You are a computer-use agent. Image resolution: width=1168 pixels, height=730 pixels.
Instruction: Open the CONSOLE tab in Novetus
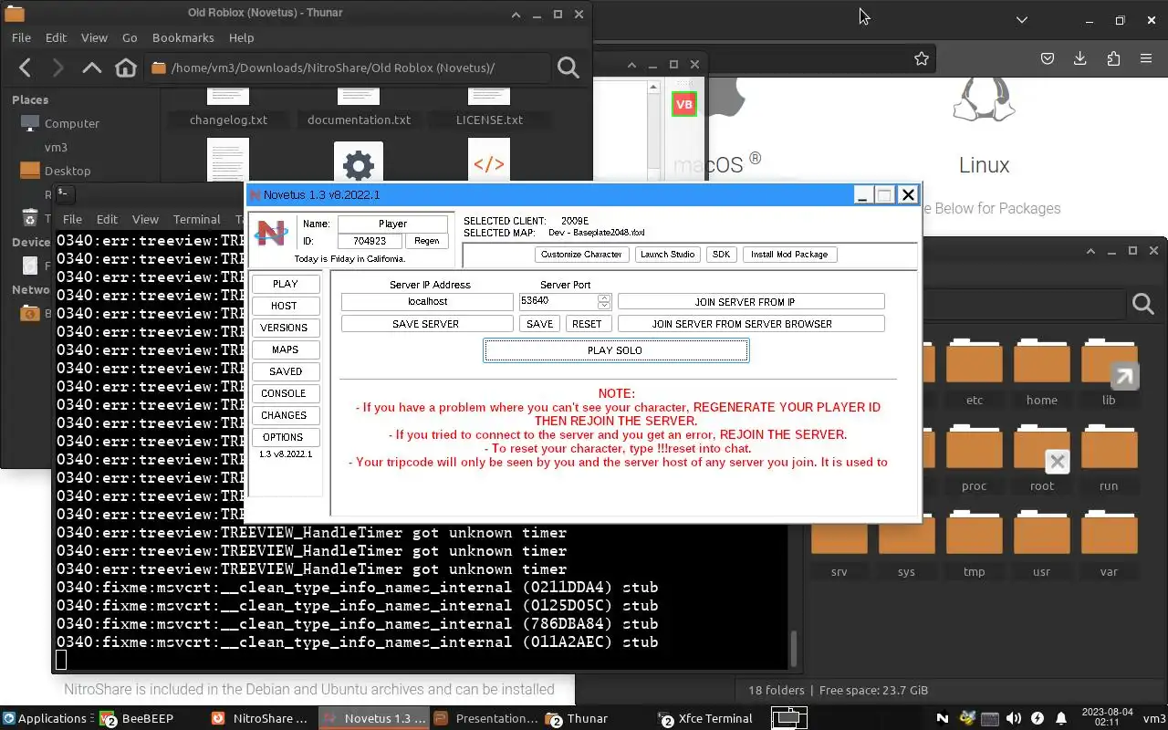coord(285,393)
